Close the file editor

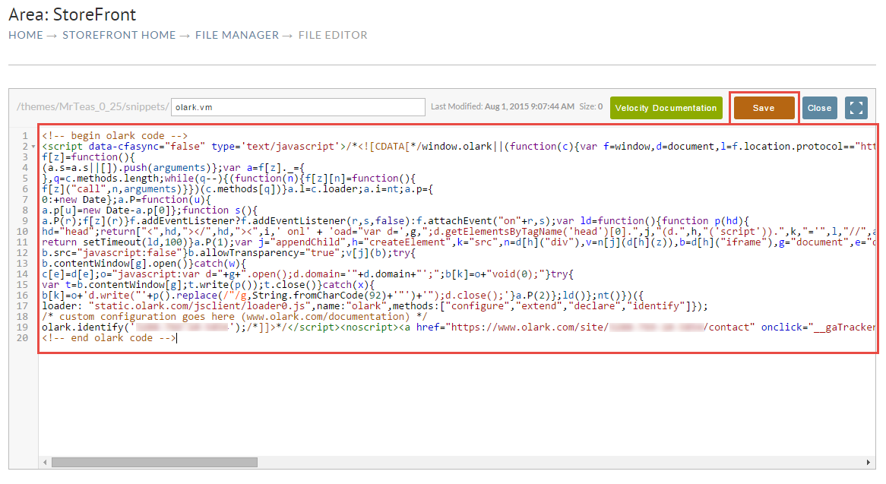(x=819, y=108)
